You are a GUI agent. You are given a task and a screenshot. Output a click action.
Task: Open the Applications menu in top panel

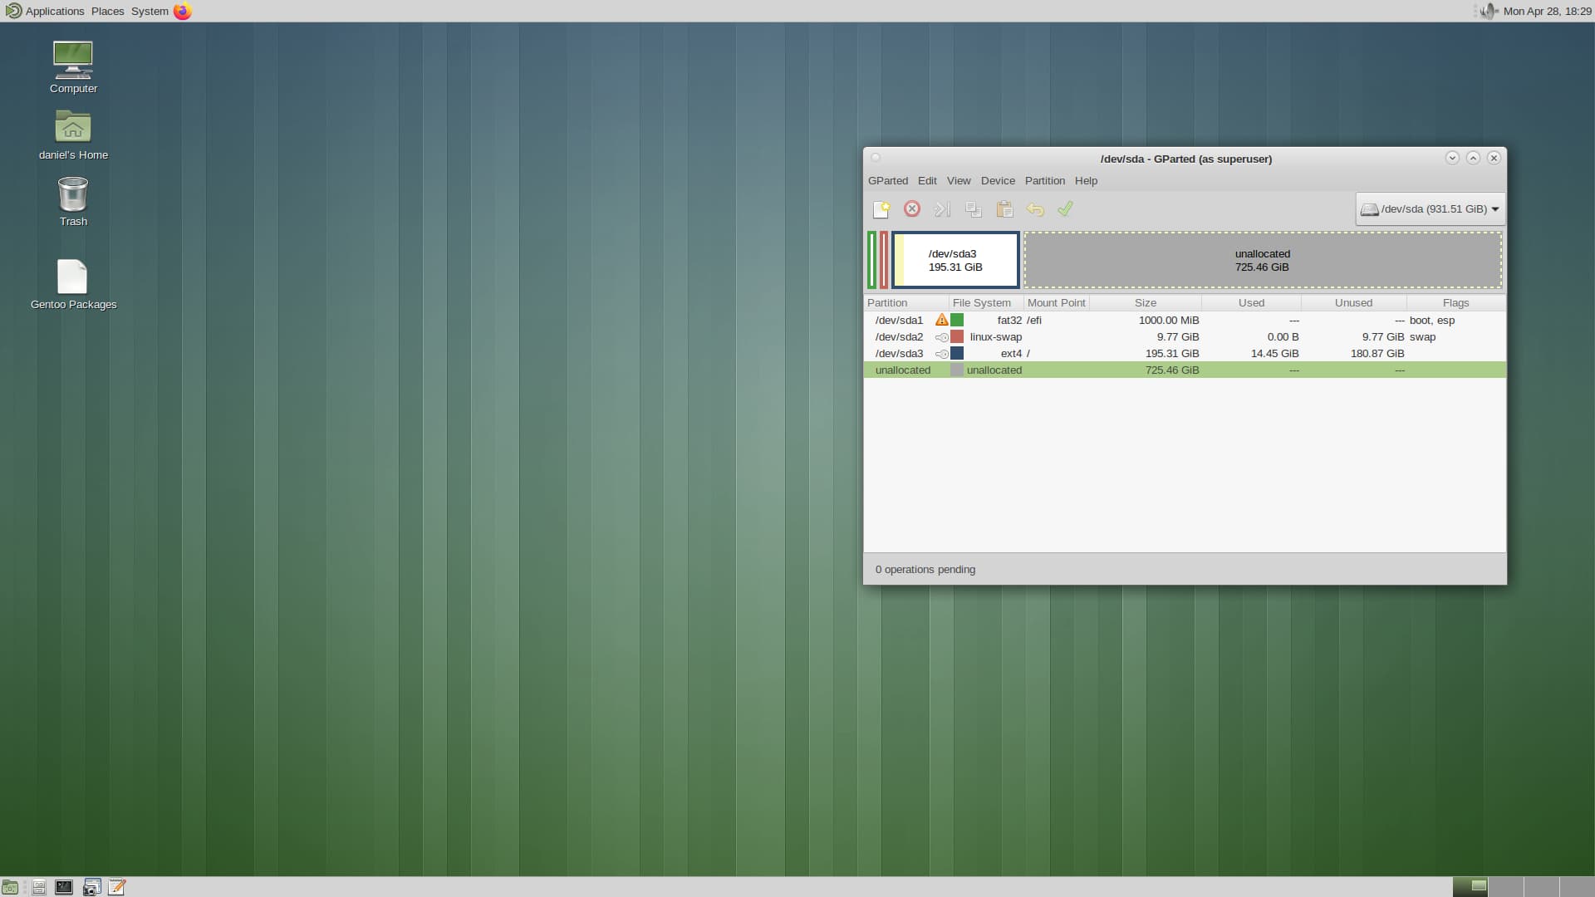tap(45, 11)
